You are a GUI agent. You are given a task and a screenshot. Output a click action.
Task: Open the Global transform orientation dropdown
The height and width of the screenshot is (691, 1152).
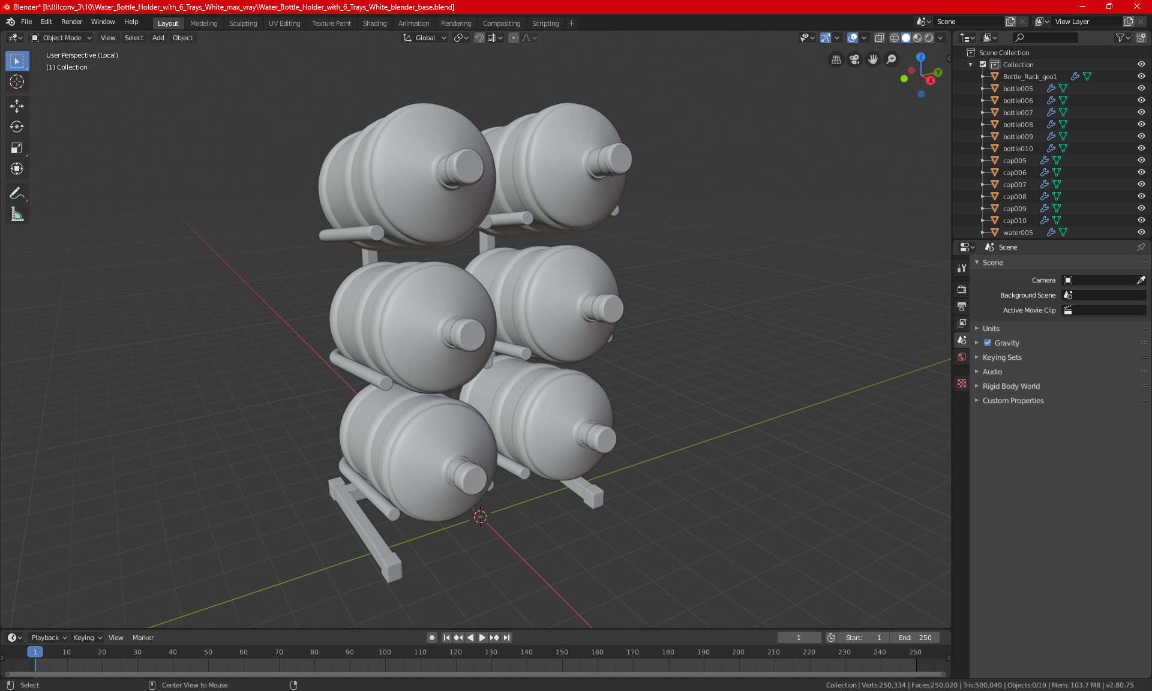425,38
